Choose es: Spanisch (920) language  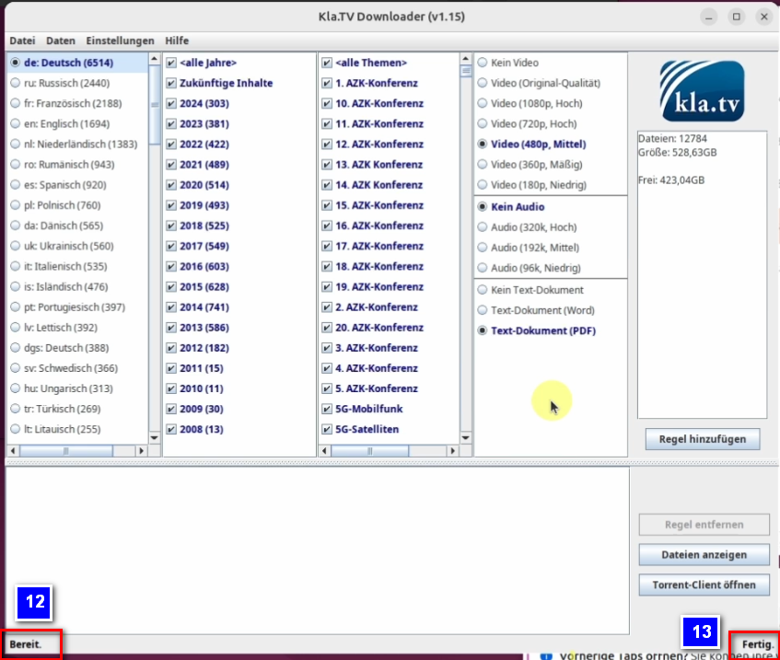tap(59, 185)
